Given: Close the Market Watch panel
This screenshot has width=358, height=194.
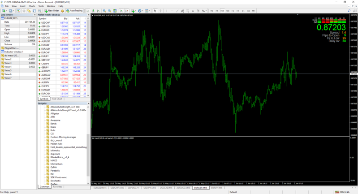Looking at the screenshot, I should [x=89, y=15].
